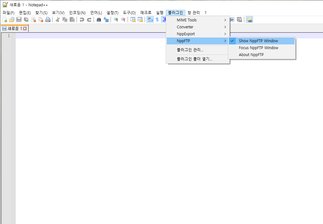Toggle show all characters pilcrow icon
The width and height of the screenshot is (323, 224).
157,20
